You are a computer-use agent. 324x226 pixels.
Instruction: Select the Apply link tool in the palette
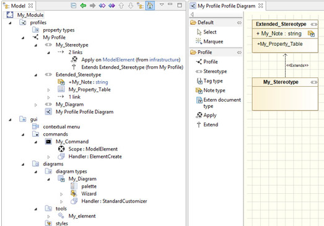pos(206,115)
